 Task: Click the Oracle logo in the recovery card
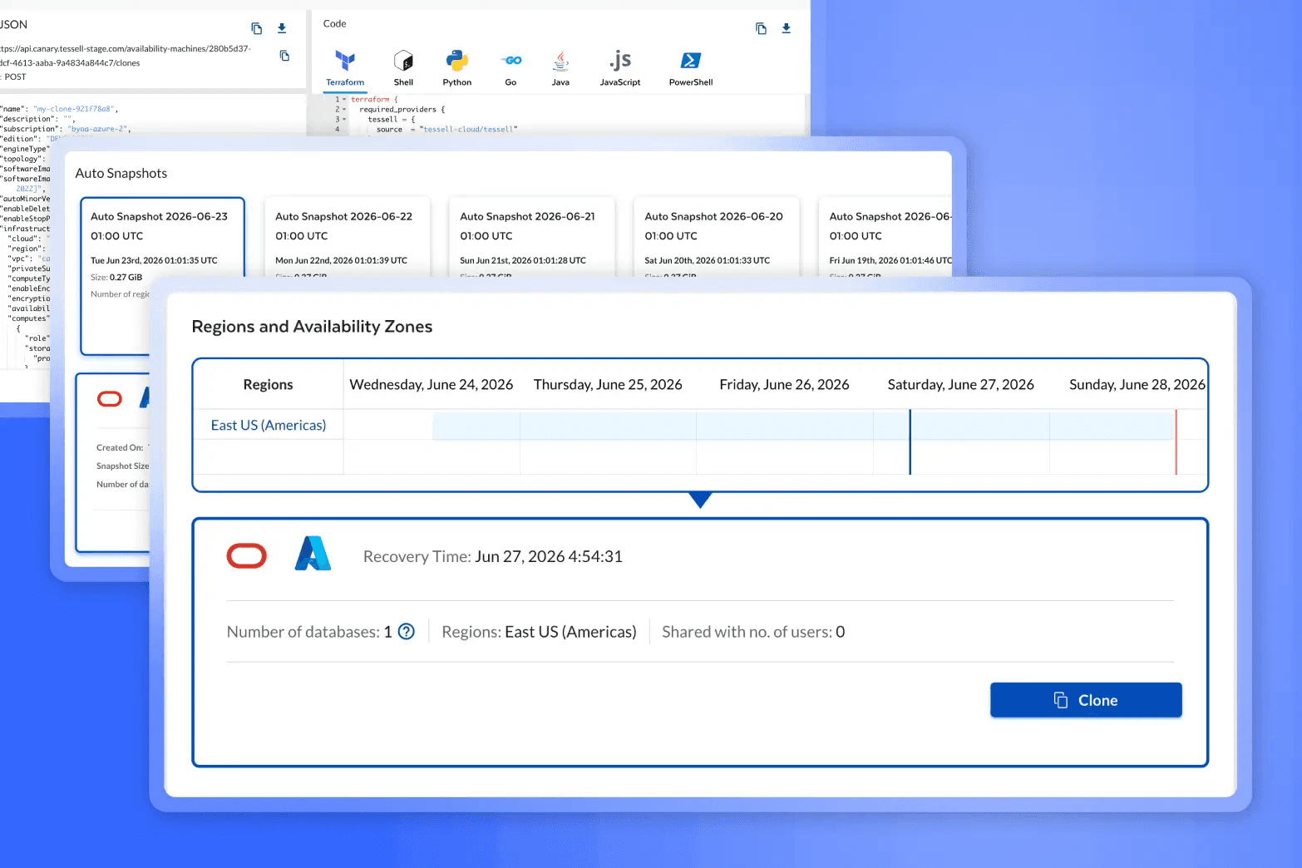247,556
